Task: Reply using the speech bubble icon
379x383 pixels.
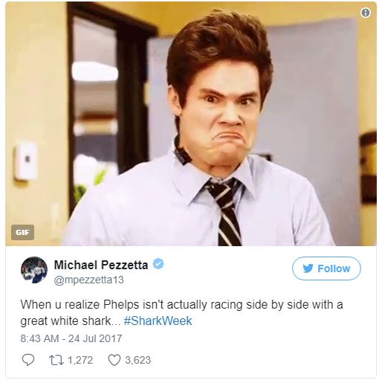Action: (x=28, y=360)
